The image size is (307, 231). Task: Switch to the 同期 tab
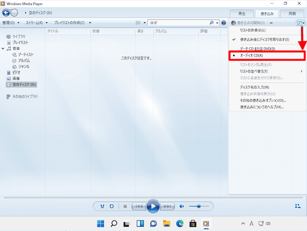click(292, 14)
